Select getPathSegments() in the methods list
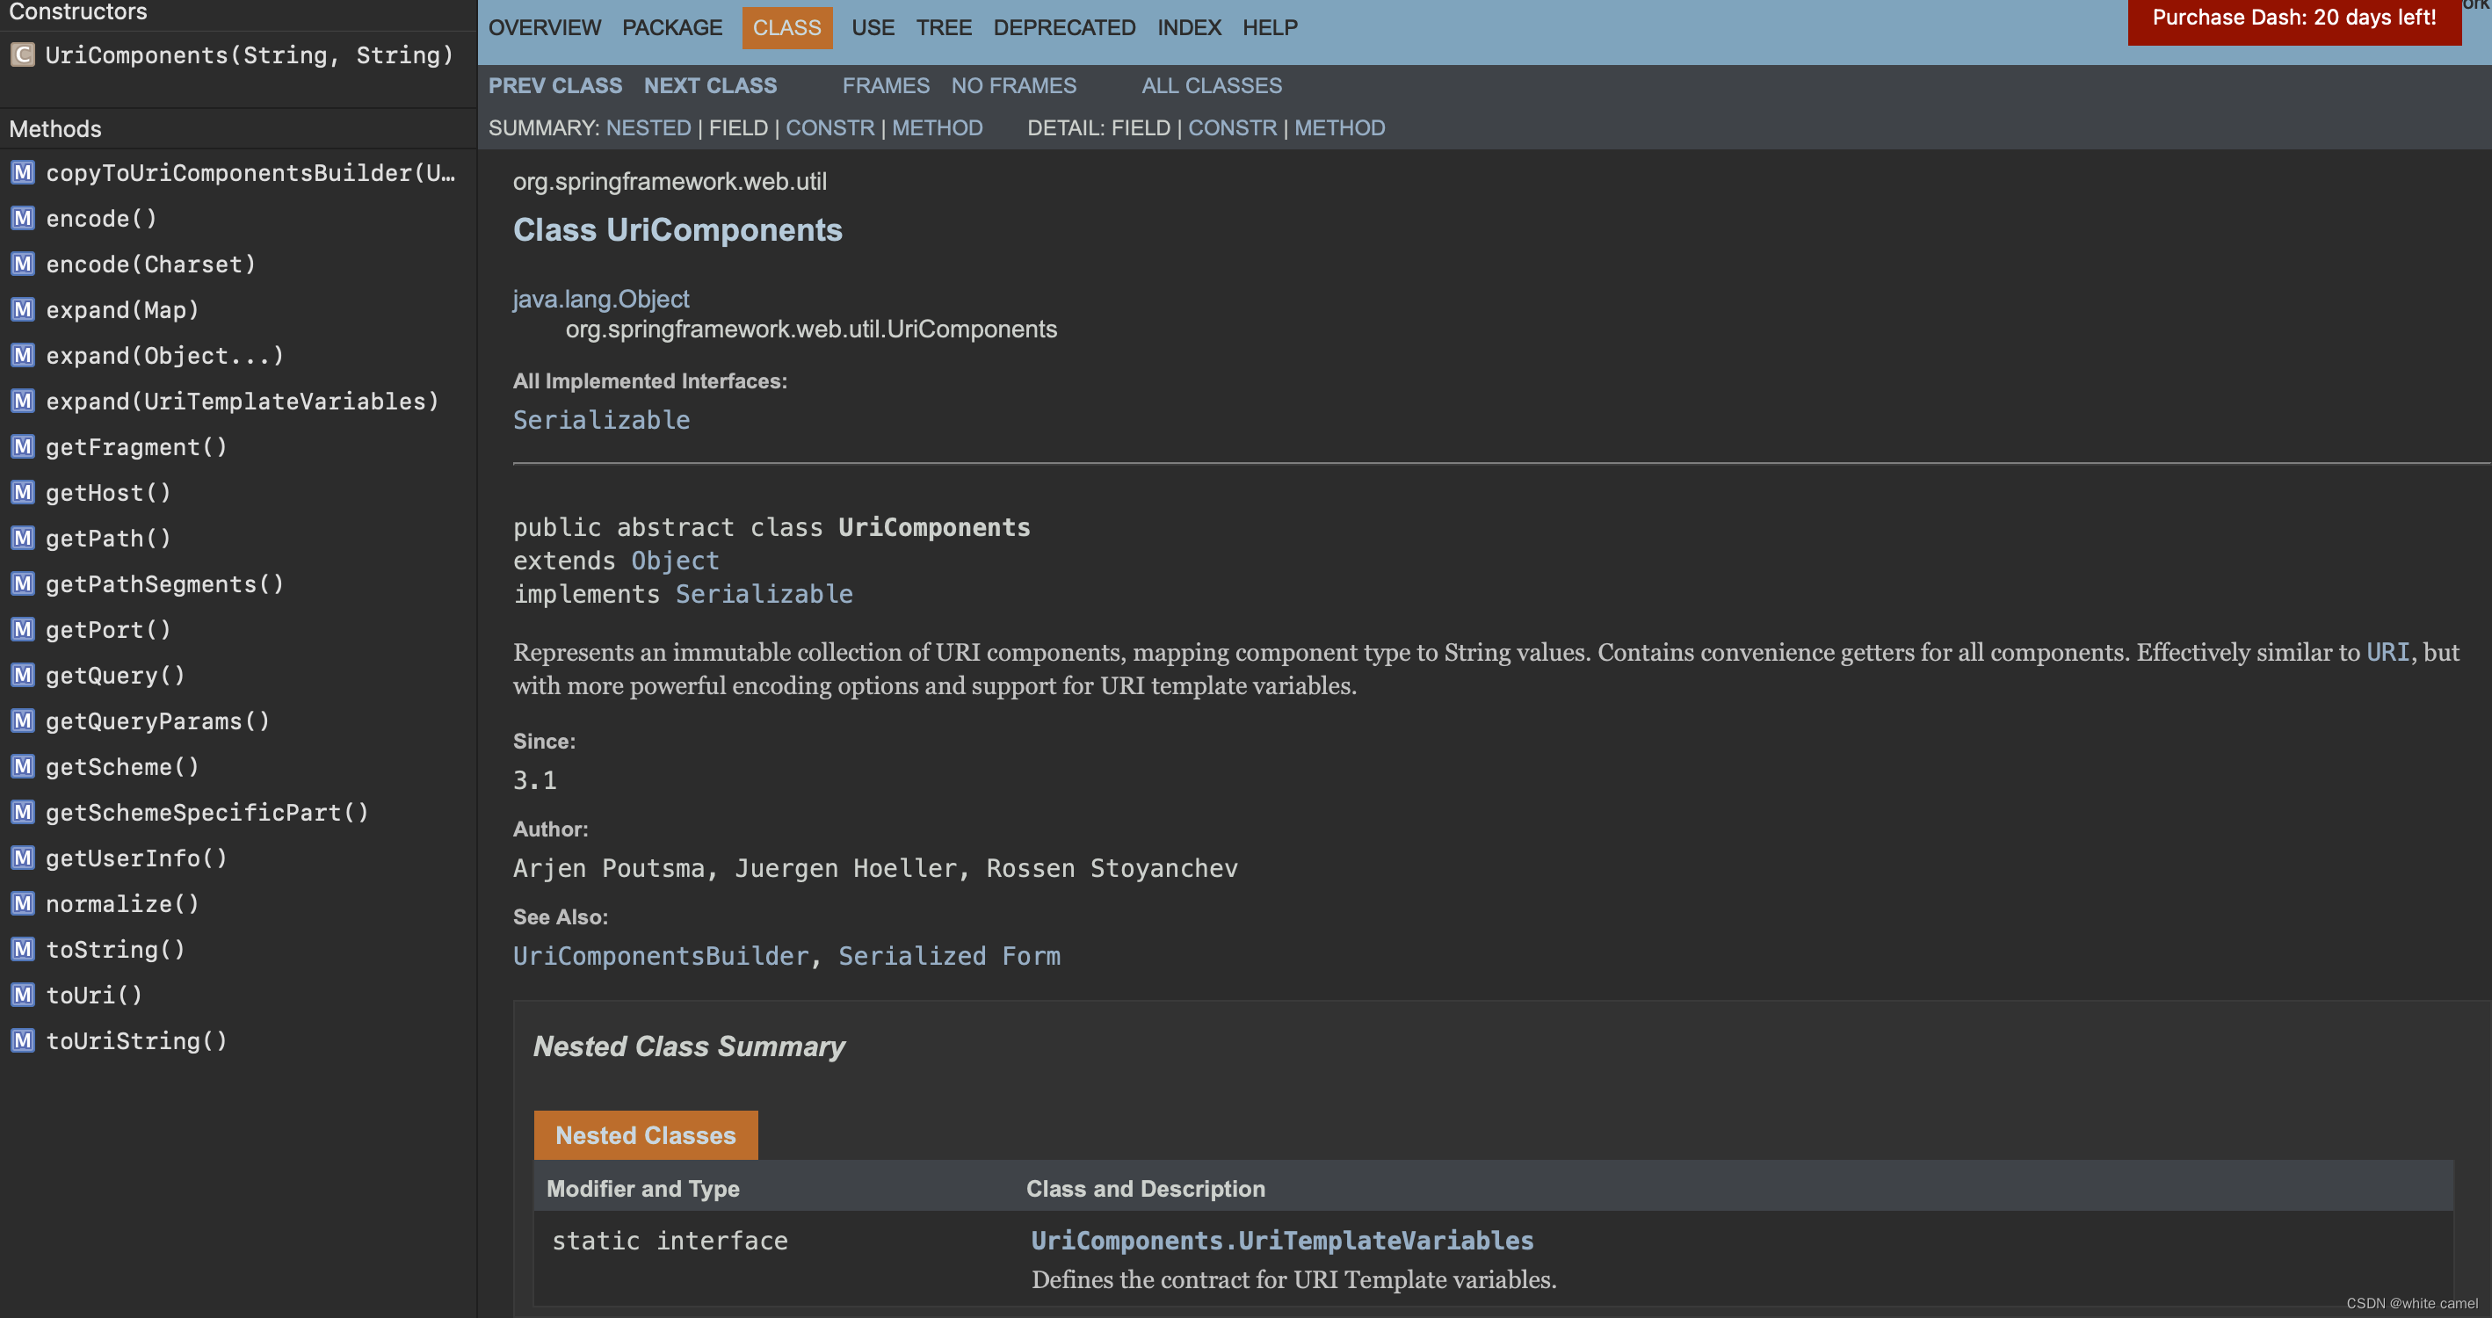The image size is (2492, 1318). pyautogui.click(x=164, y=584)
